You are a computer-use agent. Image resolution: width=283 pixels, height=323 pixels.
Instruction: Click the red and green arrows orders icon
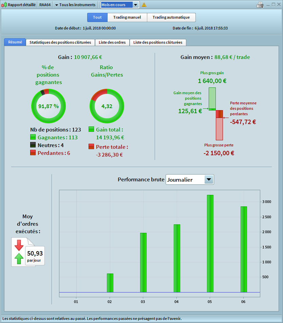(x=19, y=252)
